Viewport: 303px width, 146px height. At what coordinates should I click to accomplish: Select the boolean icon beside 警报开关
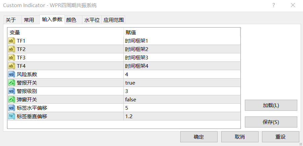11,83
